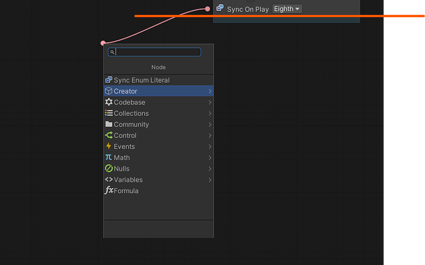425x265 pixels.
Task: Click the Codebase gear icon
Action: [x=109, y=102]
